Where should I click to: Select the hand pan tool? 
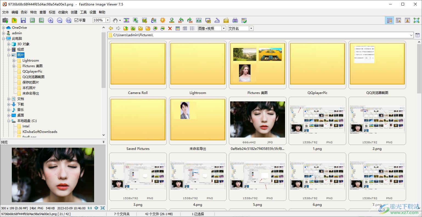coord(116,20)
